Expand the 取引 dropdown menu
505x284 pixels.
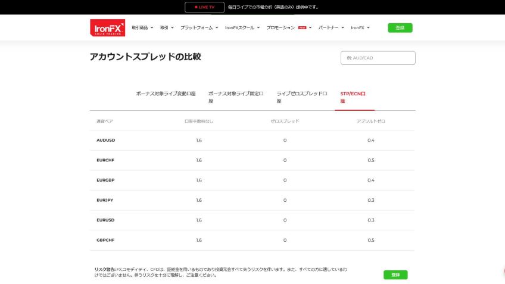pyautogui.click(x=166, y=27)
